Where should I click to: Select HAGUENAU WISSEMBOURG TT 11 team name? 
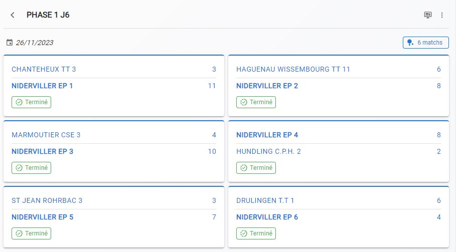click(293, 69)
